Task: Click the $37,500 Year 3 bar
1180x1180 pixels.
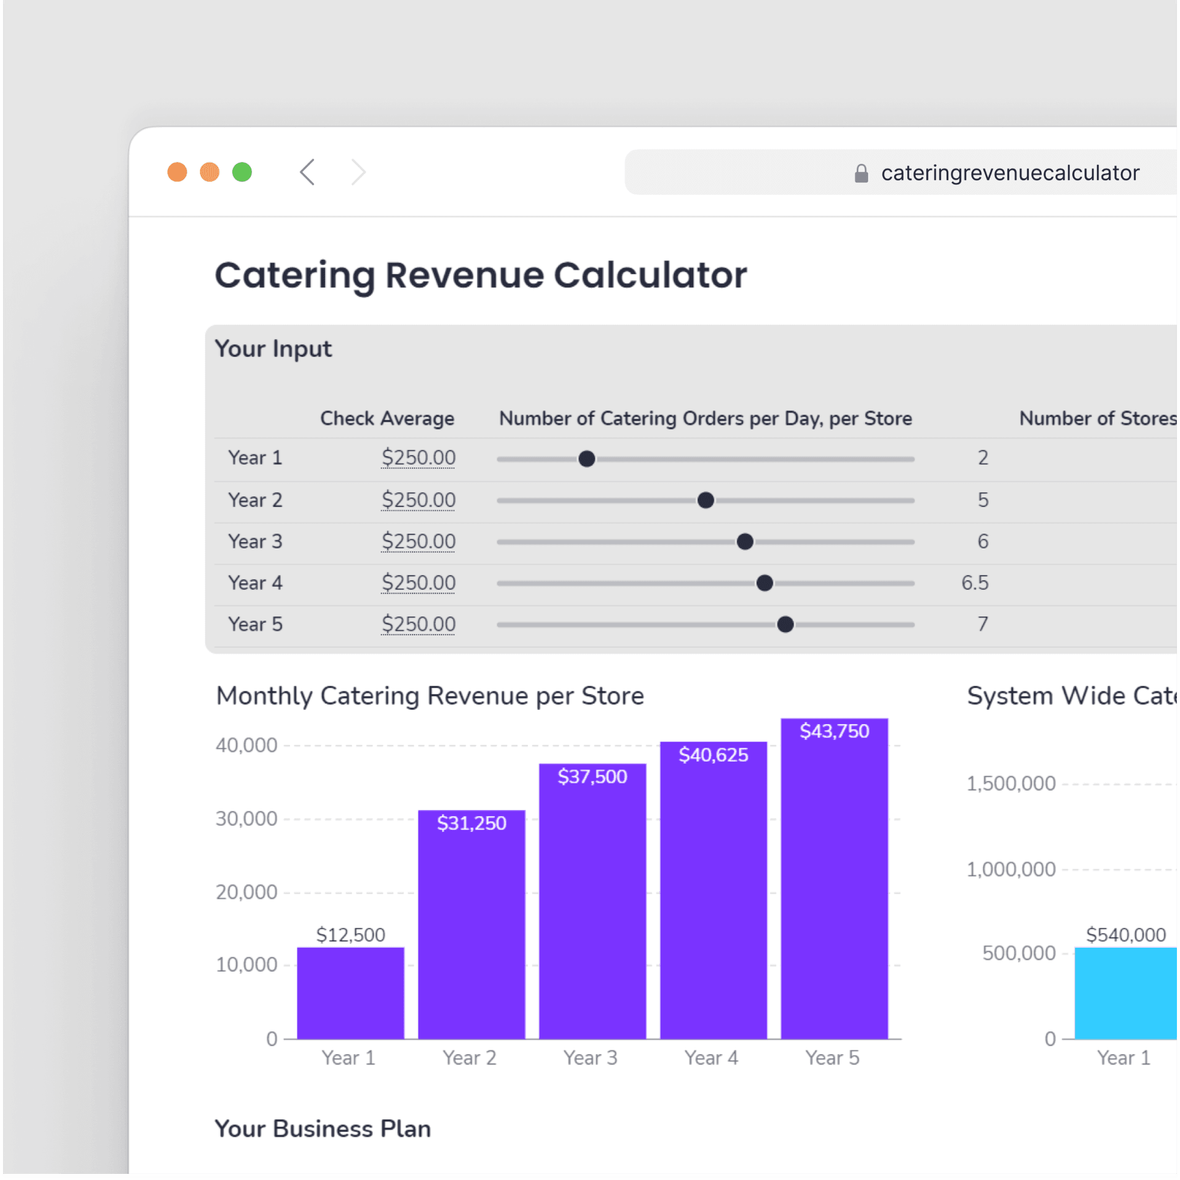Action: click(594, 903)
